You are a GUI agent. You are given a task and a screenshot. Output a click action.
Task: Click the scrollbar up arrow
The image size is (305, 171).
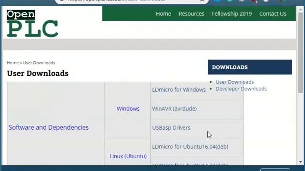click(301, 9)
